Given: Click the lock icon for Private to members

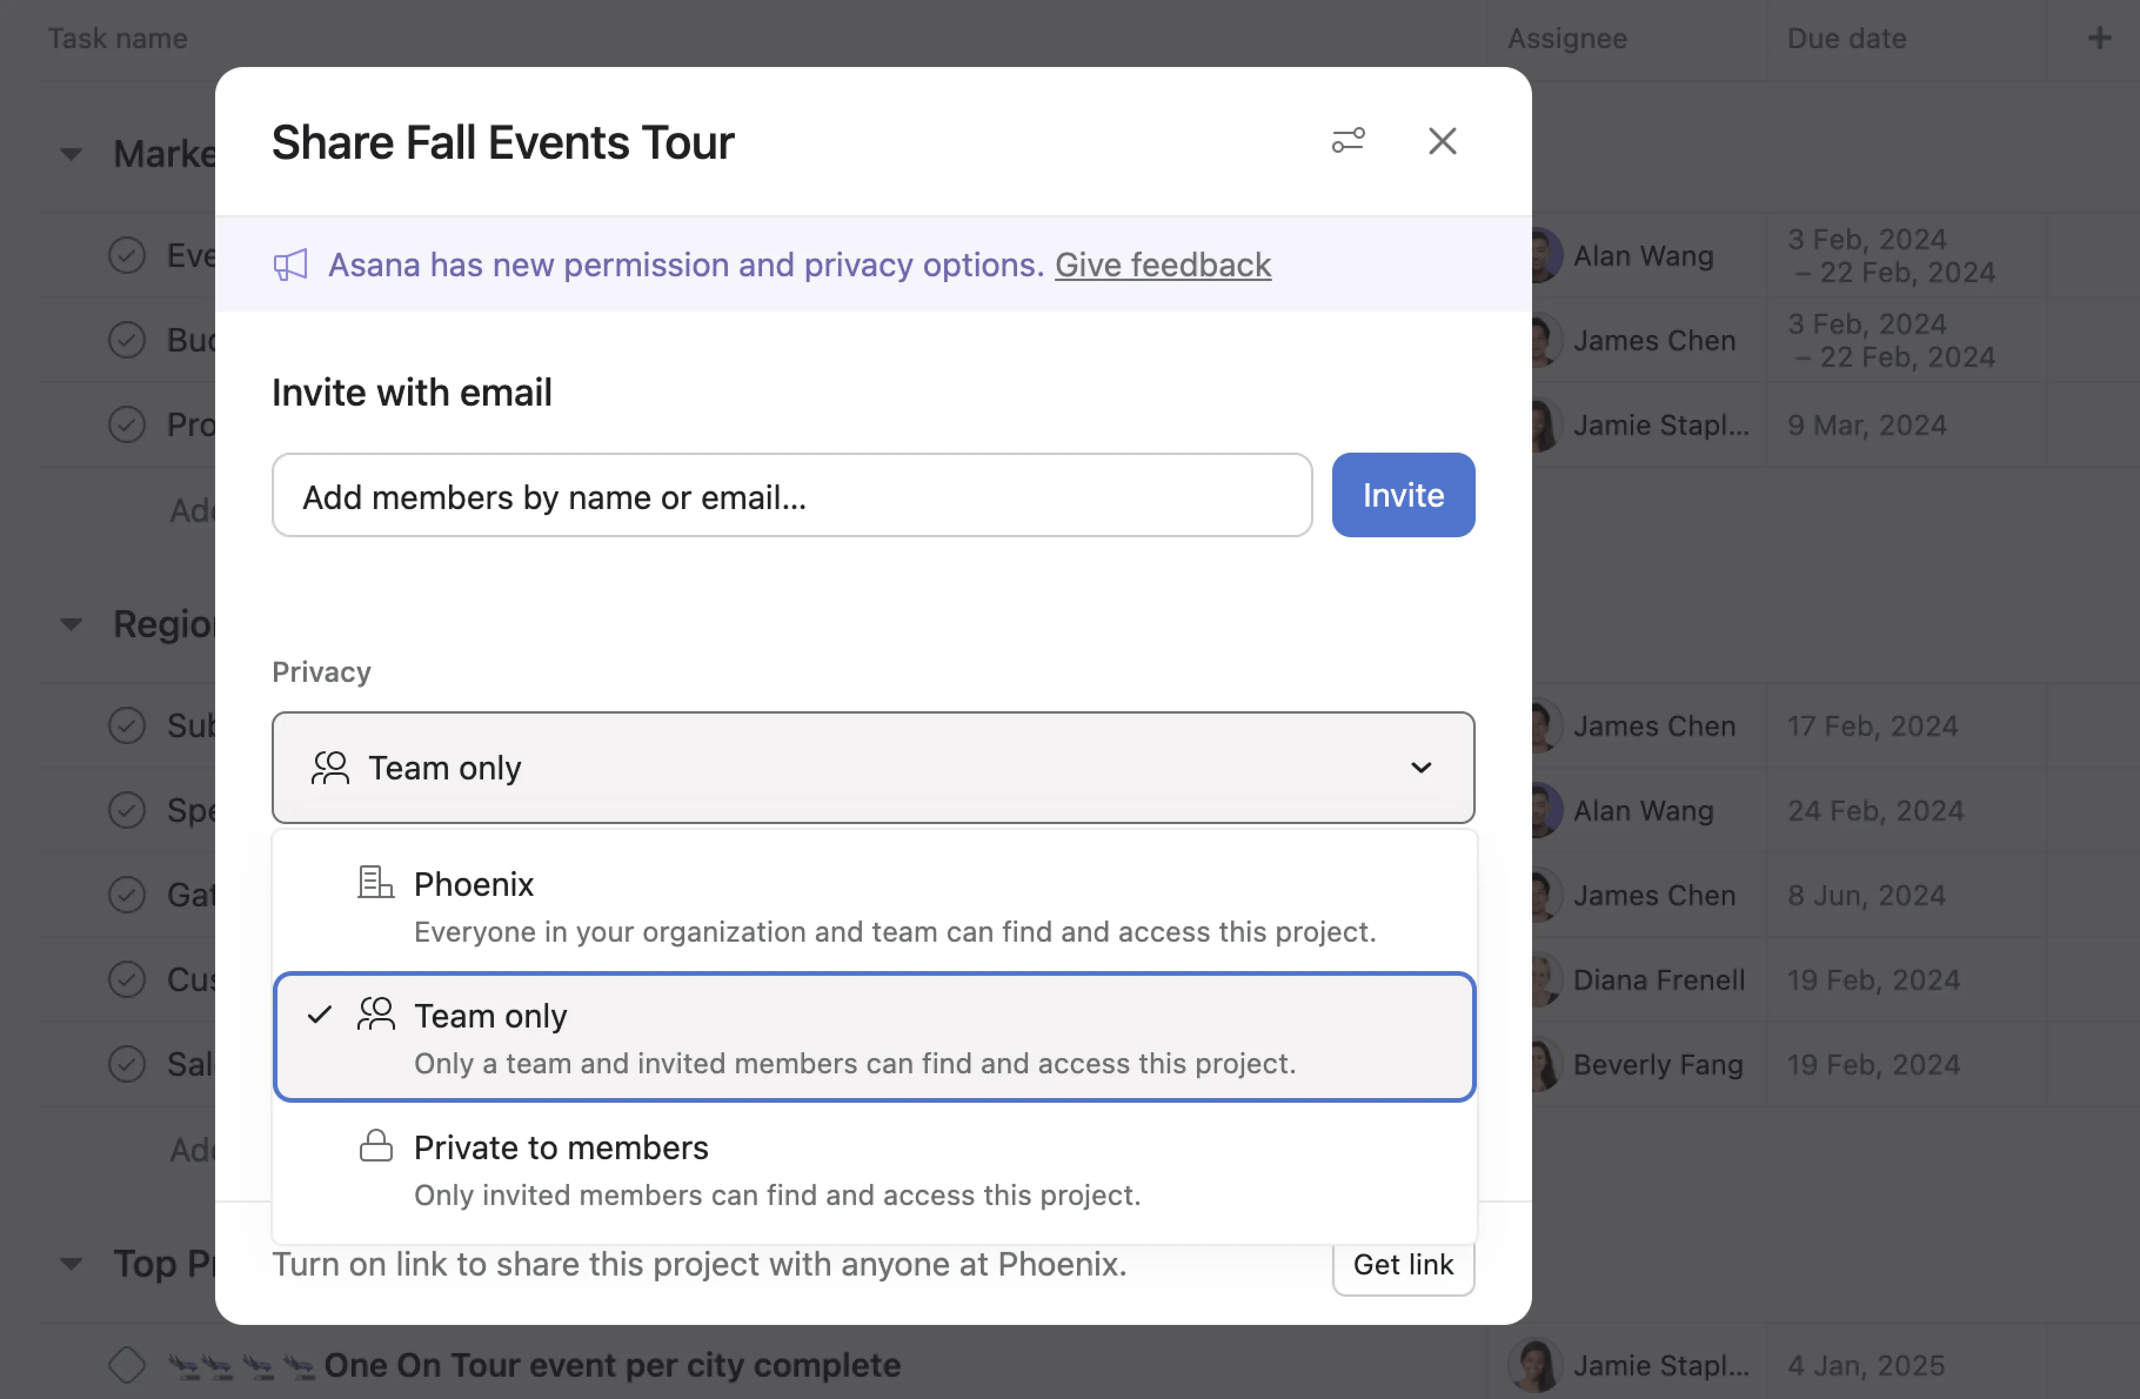Looking at the screenshot, I should (376, 1146).
